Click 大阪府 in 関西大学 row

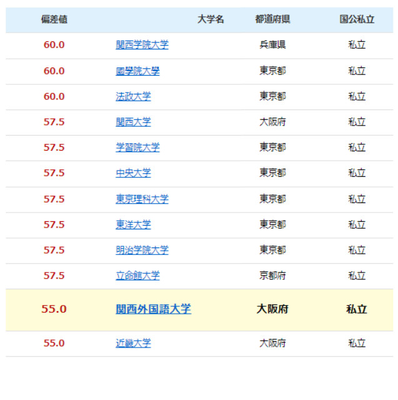[x=272, y=122]
